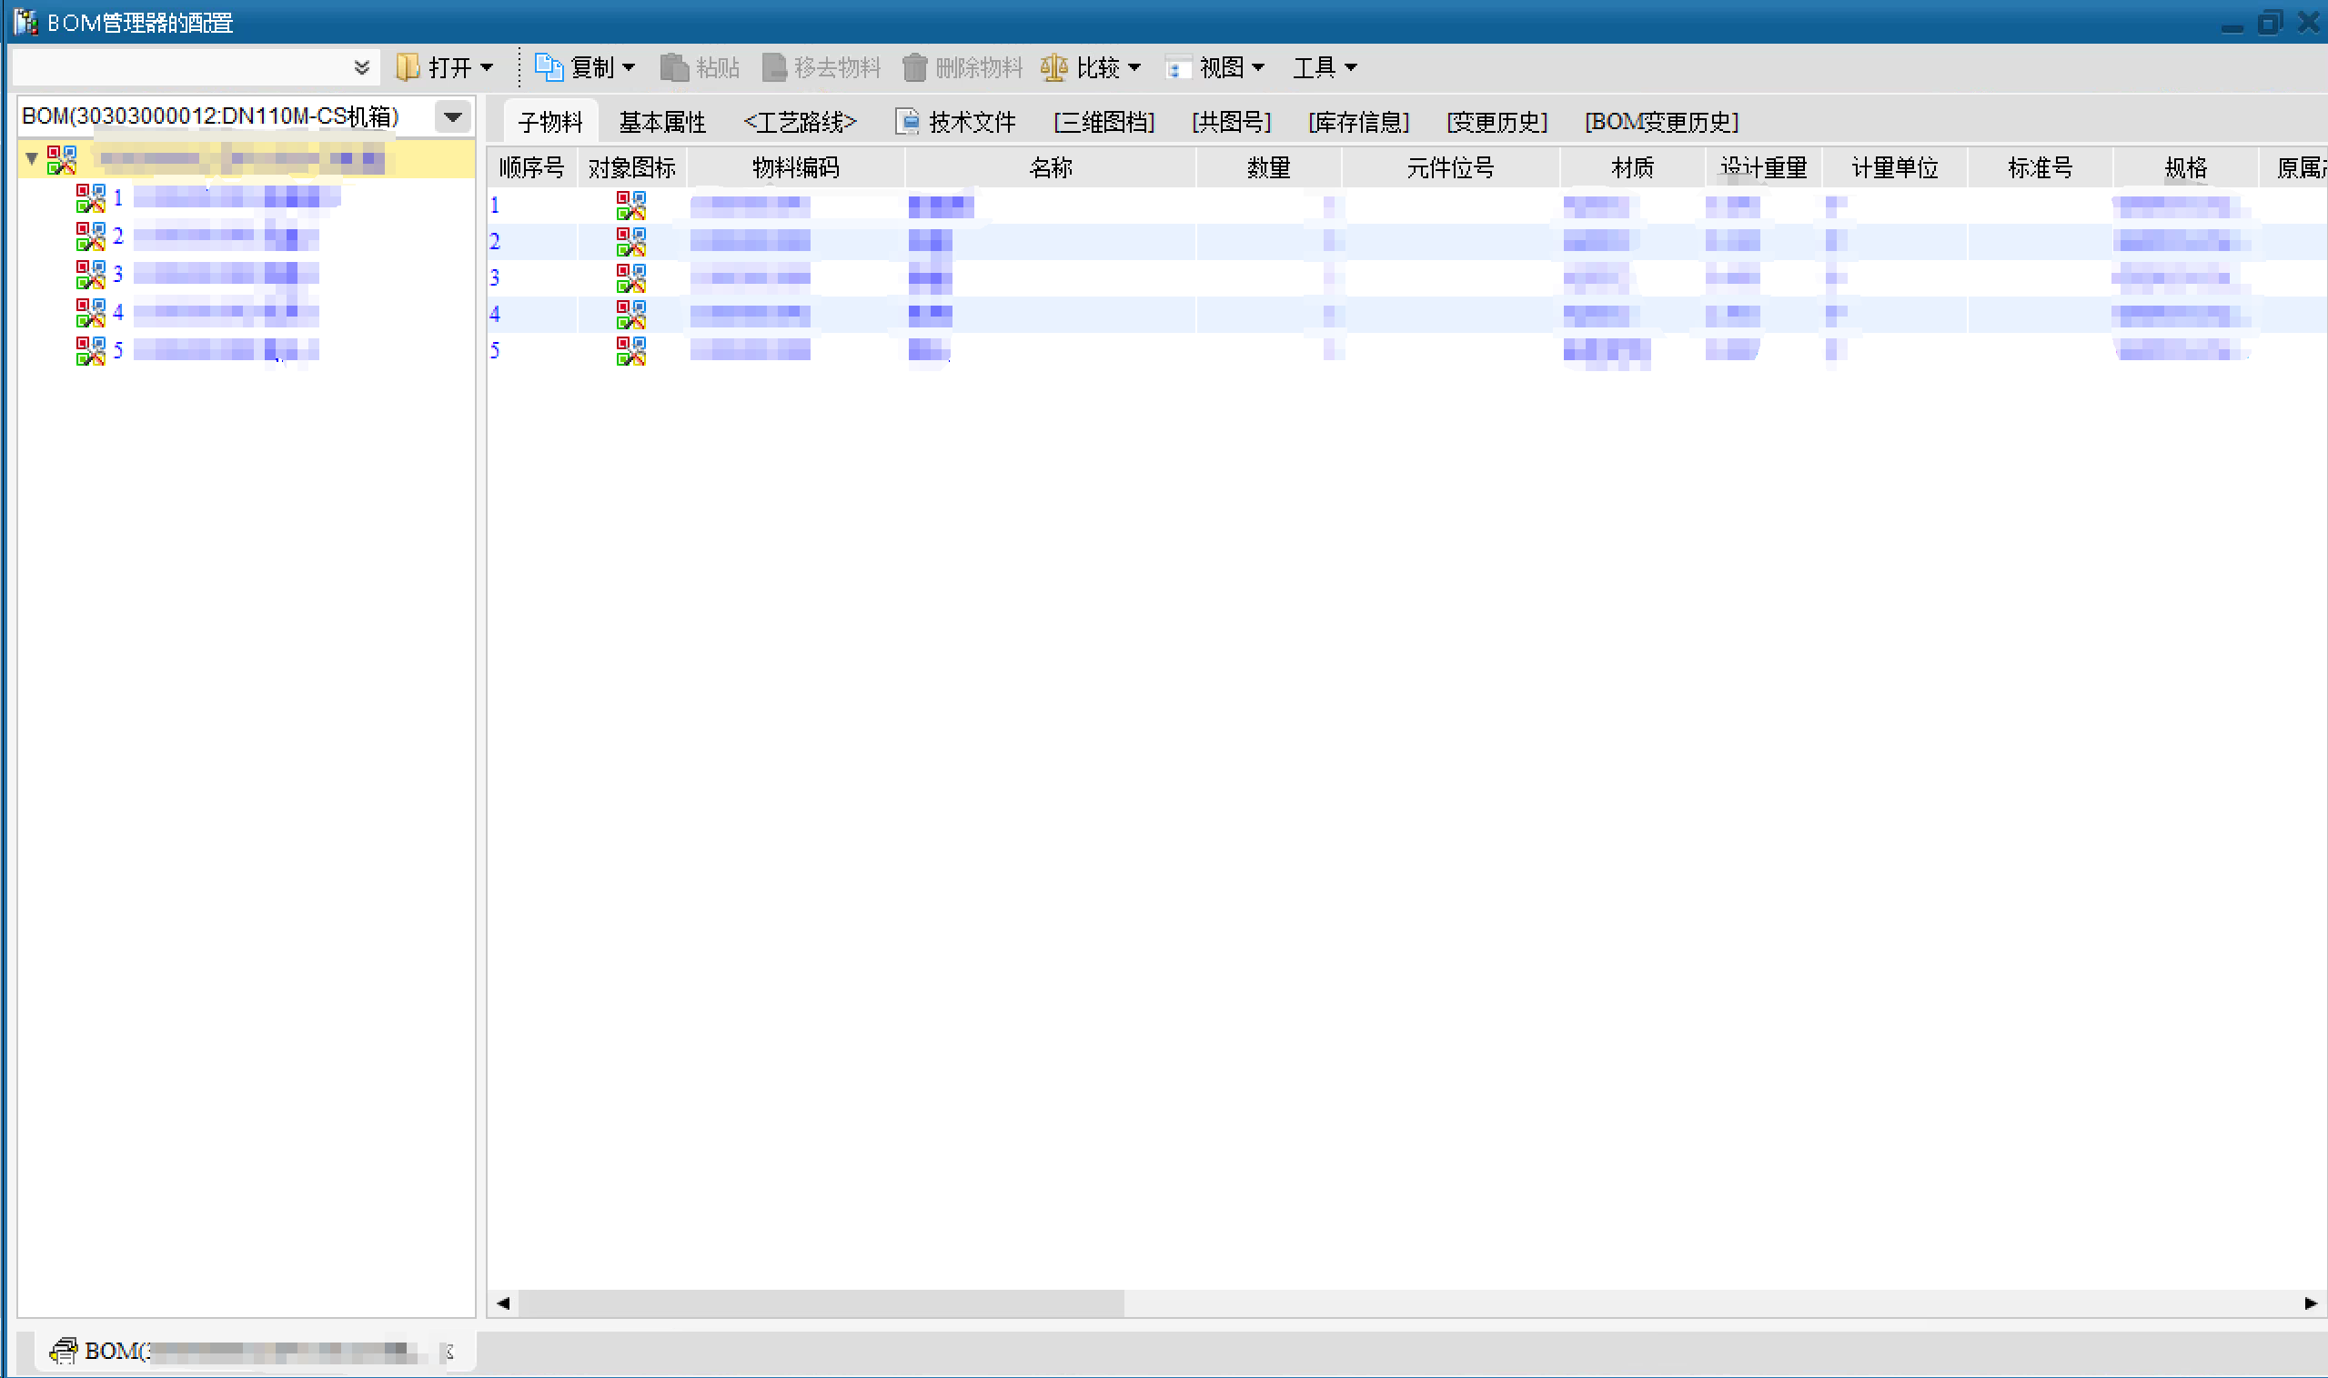Click the 视图 view icon
2328x1378 pixels.
[1176, 68]
